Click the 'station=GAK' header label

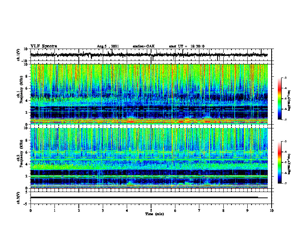point(144,46)
